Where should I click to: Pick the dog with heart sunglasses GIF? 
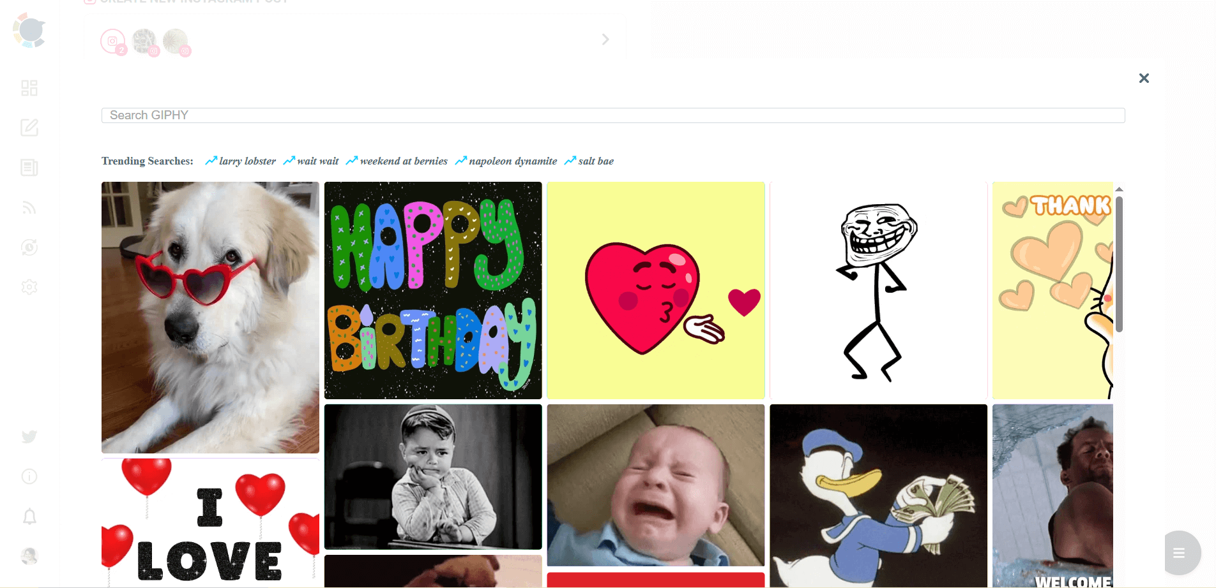210,318
